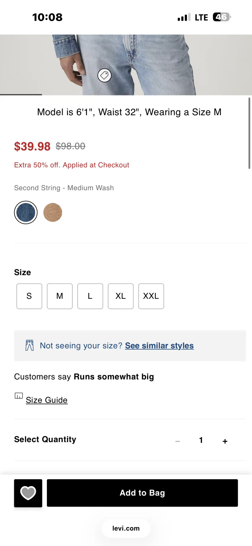Viewport: 252px width, 546px height.
Task: Decrease quantity with minus icon
Action: (178, 441)
